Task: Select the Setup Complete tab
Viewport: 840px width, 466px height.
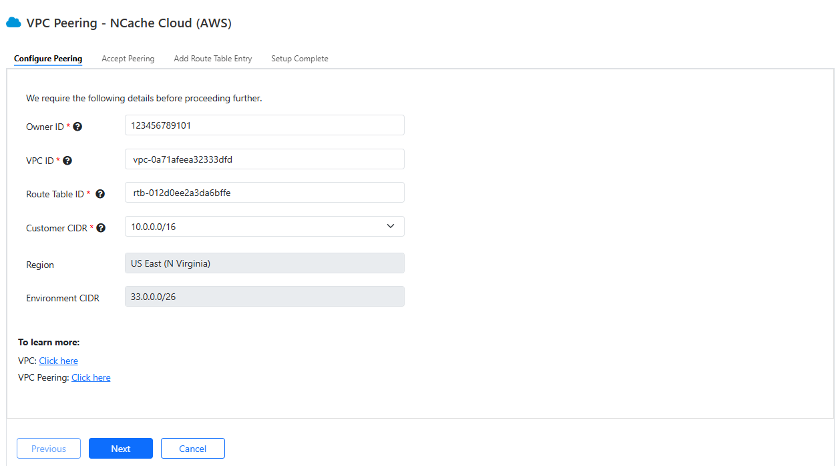Action: click(x=300, y=59)
